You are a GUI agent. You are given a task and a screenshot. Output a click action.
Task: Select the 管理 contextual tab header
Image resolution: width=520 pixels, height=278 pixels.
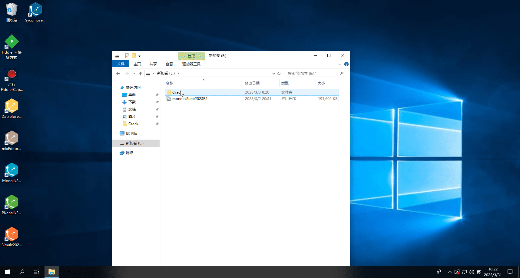191,56
